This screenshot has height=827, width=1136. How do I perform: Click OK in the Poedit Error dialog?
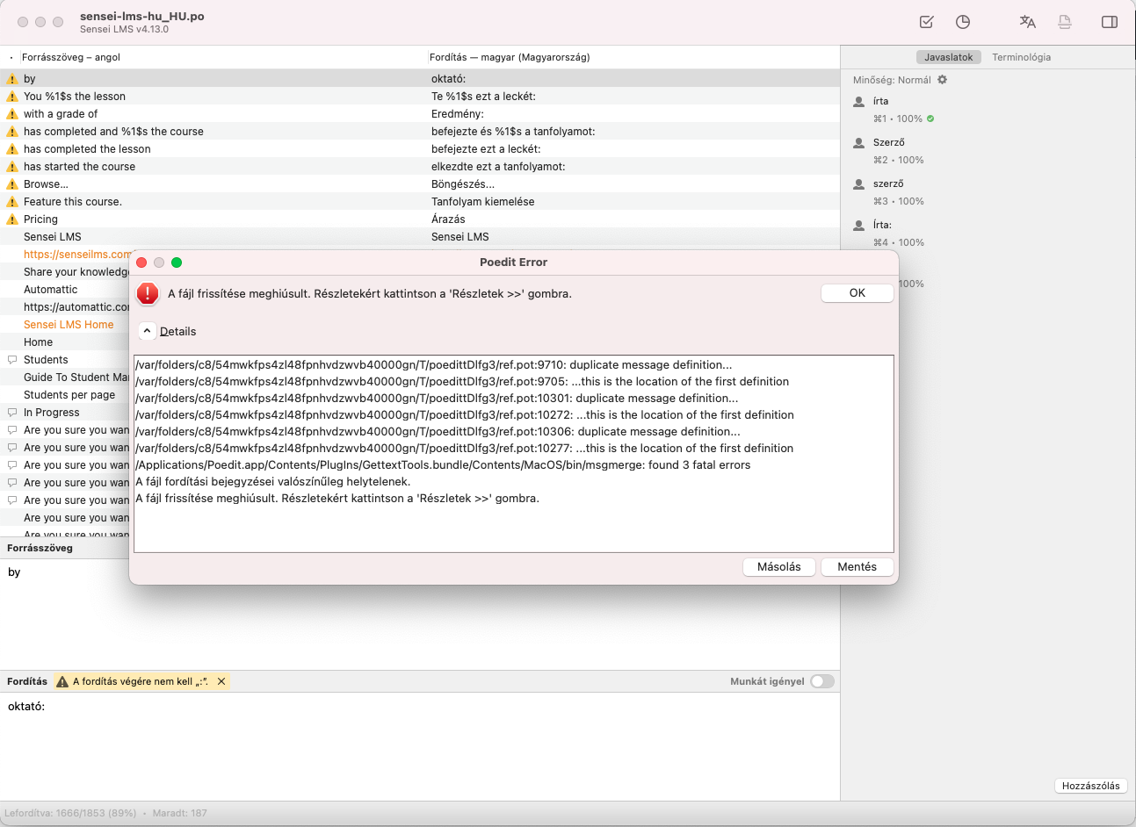coord(857,292)
